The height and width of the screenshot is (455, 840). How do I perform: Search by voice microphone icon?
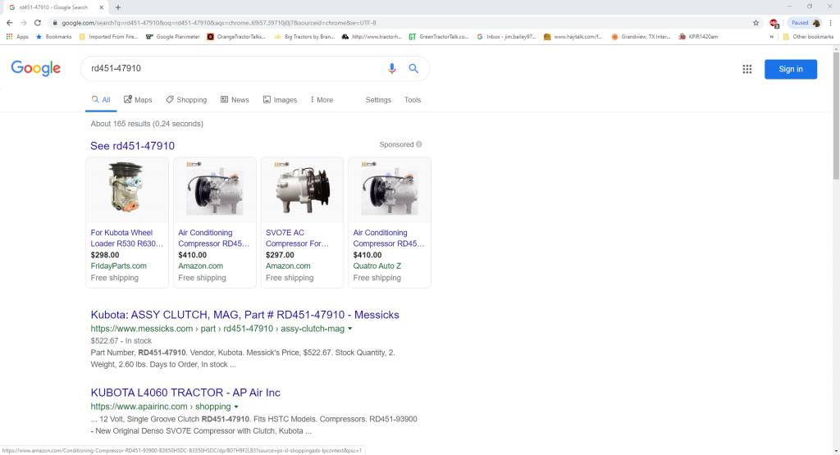pyautogui.click(x=391, y=69)
